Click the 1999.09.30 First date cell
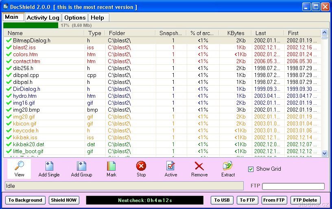 [x=301, y=89]
